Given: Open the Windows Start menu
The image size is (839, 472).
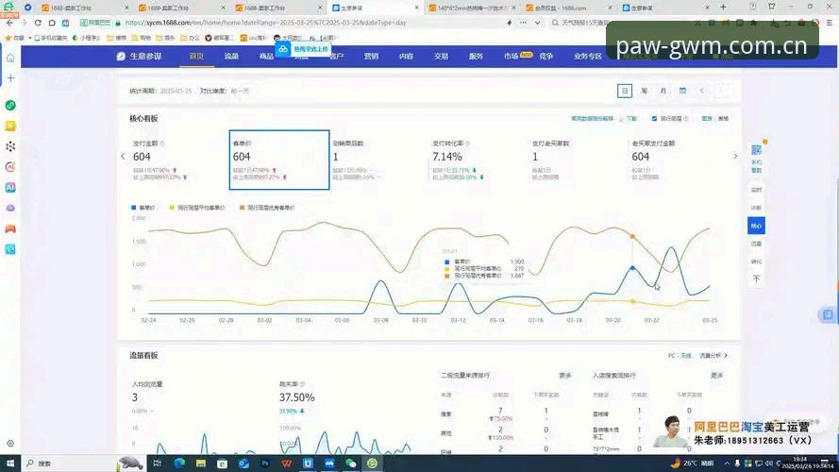Looking at the screenshot, I should coord(10,464).
